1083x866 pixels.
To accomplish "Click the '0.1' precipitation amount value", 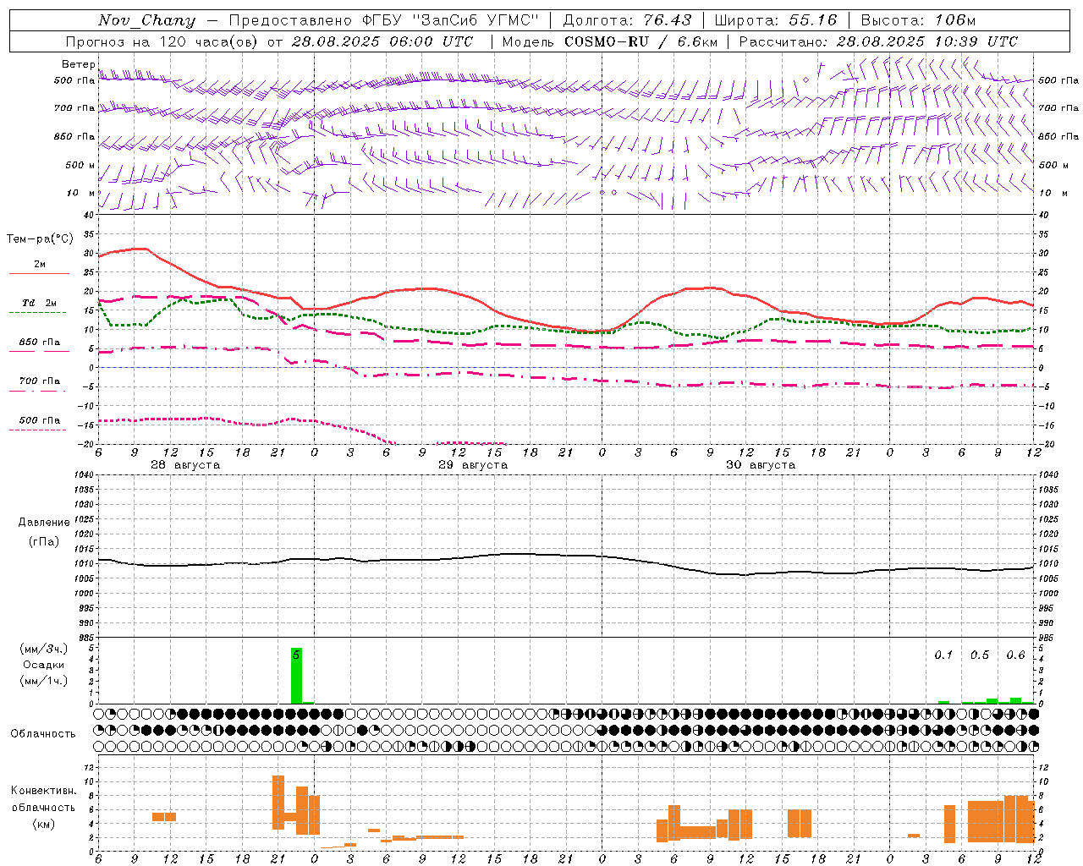I will pos(943,655).
